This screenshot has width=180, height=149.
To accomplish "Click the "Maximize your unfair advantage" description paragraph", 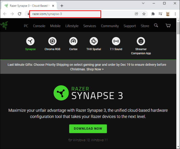I will pyautogui.click(x=88, y=114).
